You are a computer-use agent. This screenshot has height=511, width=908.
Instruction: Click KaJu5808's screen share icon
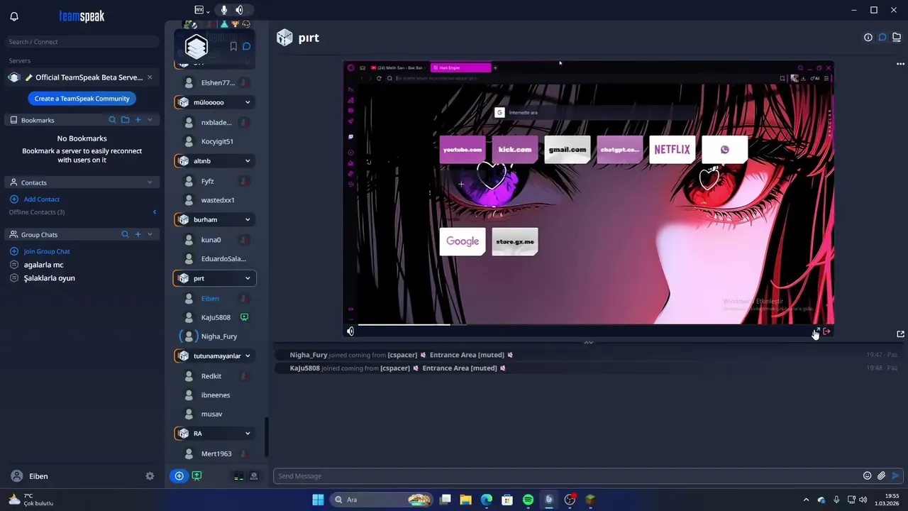tap(244, 317)
